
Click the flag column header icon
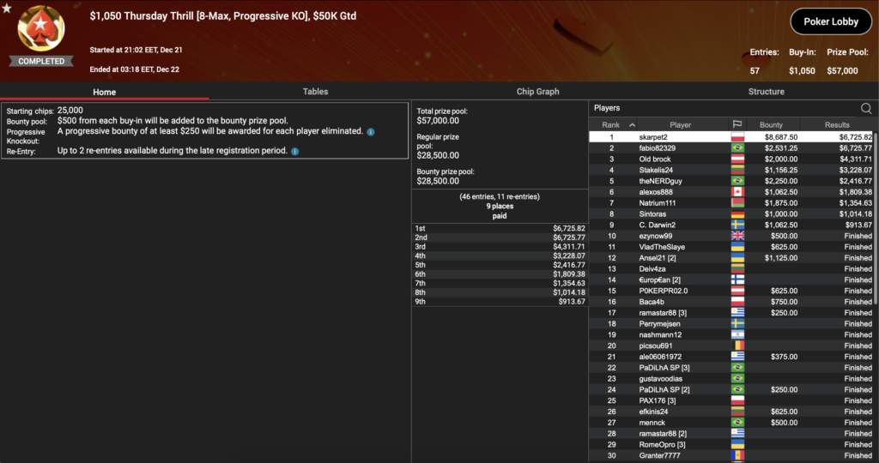point(737,125)
